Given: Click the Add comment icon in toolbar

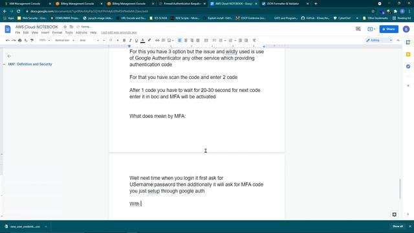Looking at the screenshot, I should point(164,40).
